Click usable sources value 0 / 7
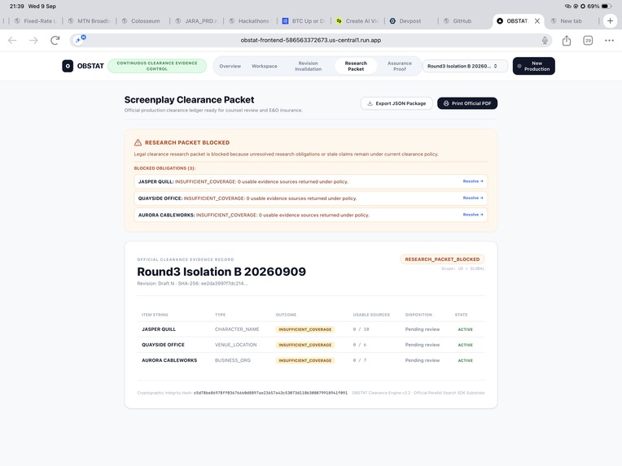Screen dimensions: 622x466 tap(360, 360)
